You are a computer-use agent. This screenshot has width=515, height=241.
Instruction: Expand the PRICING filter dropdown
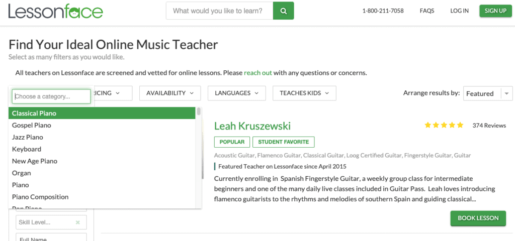(x=113, y=93)
